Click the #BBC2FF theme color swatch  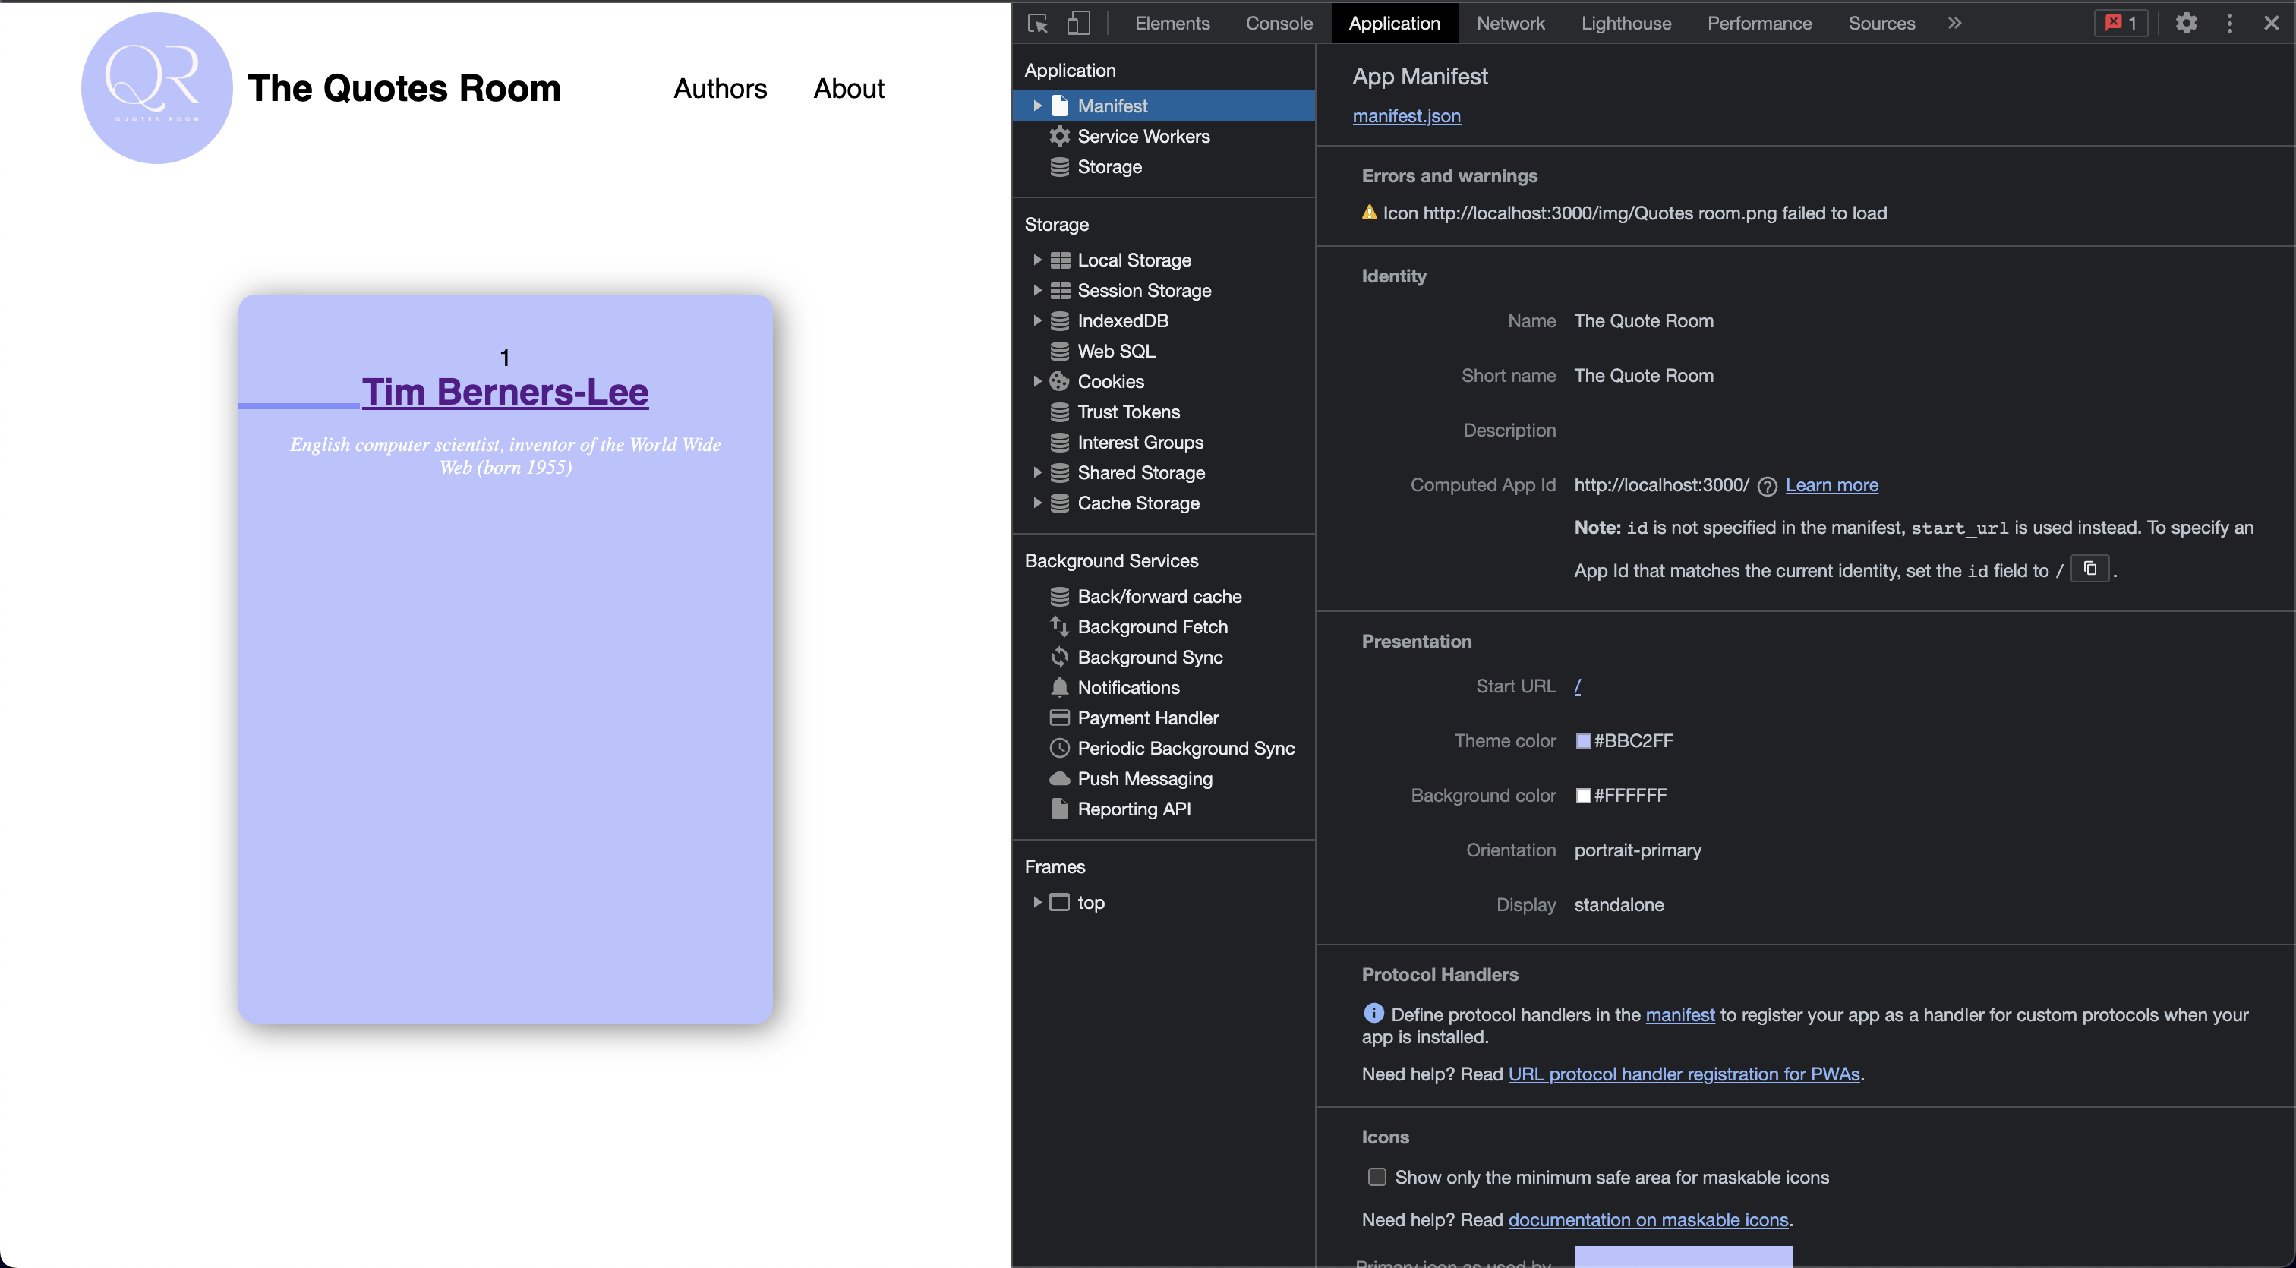[1584, 740]
